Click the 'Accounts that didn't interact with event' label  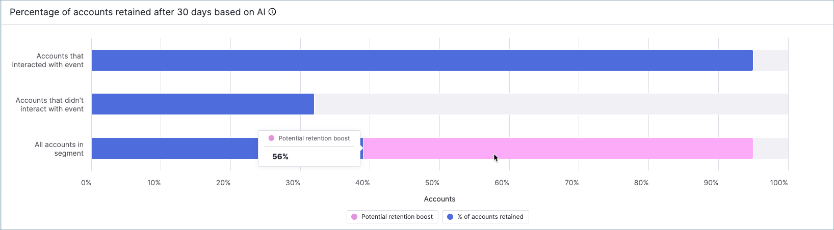pyautogui.click(x=49, y=104)
